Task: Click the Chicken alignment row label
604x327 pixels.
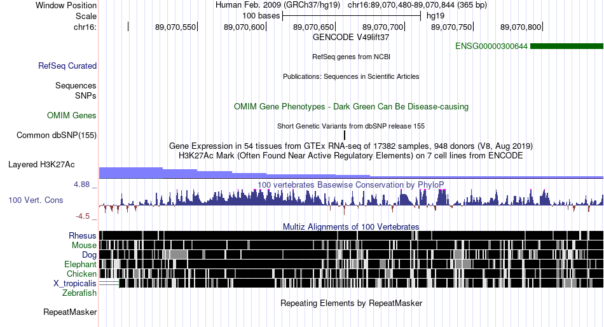Action: [x=81, y=274]
